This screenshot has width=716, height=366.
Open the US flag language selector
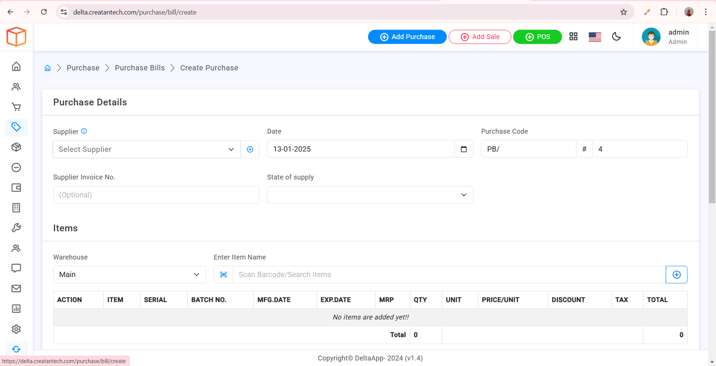click(595, 37)
